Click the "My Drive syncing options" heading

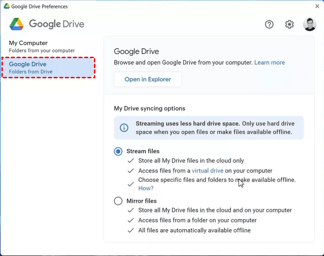click(149, 108)
